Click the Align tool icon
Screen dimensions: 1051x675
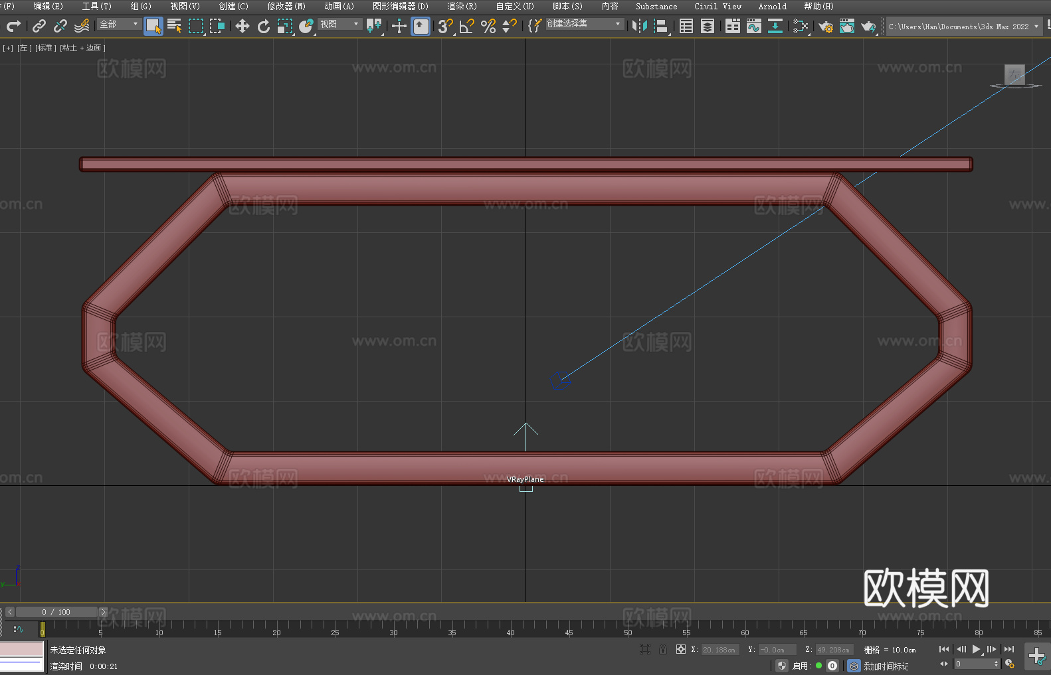click(661, 26)
